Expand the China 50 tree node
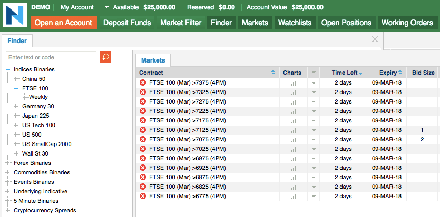Screen dimensions: 440x217 16,79
